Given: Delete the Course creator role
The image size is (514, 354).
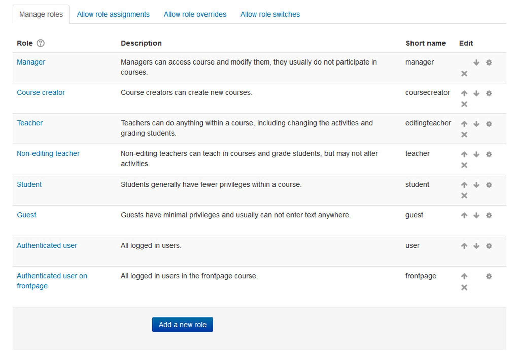Looking at the screenshot, I should click(x=464, y=104).
